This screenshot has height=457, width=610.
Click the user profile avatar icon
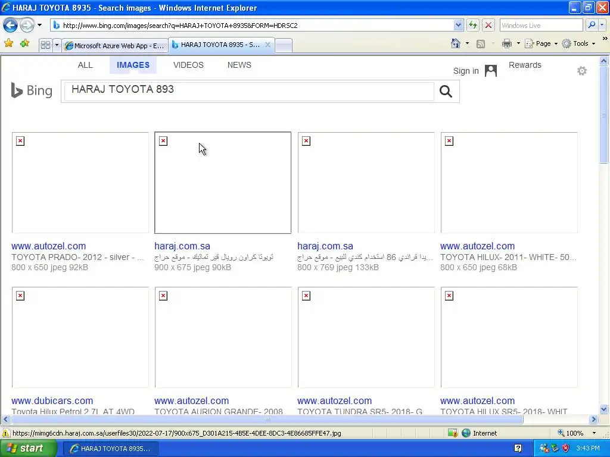(x=491, y=71)
